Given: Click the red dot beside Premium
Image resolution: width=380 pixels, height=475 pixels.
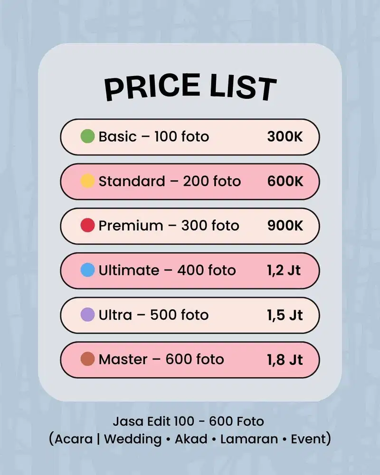Looking at the screenshot, I should [x=88, y=226].
